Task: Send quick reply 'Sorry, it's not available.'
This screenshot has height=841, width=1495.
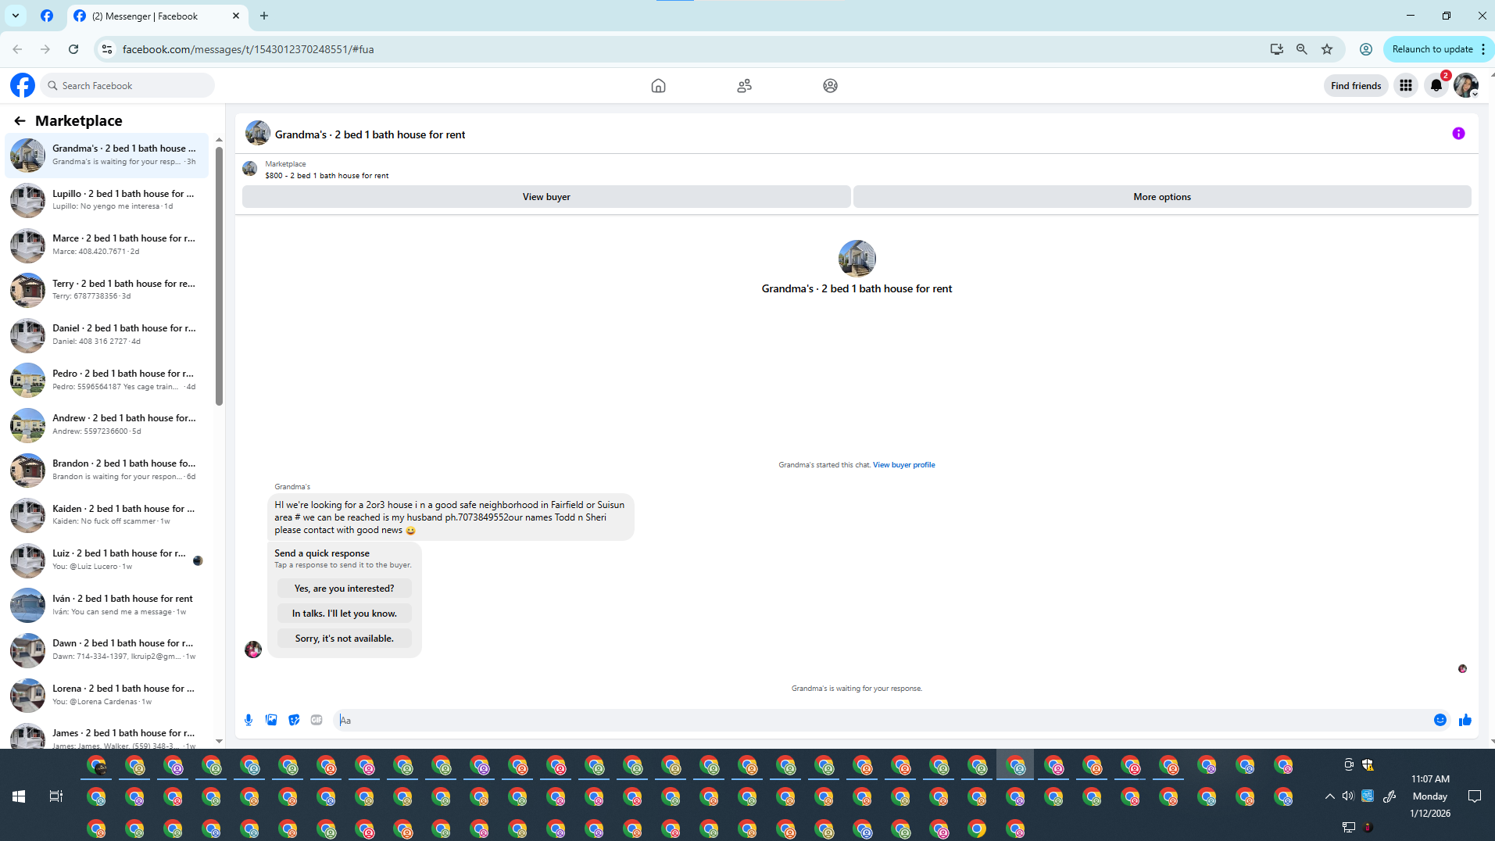Action: coord(344,639)
